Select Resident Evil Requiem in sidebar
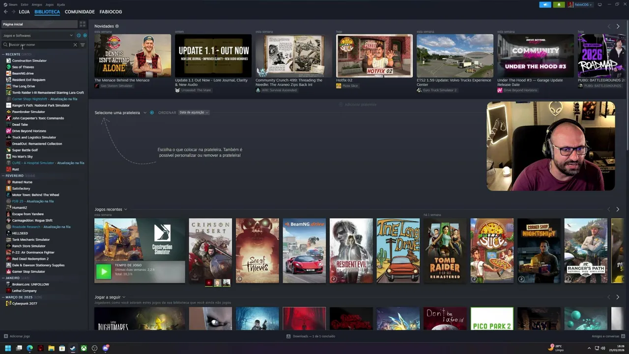This screenshot has width=629, height=354. (x=29, y=80)
